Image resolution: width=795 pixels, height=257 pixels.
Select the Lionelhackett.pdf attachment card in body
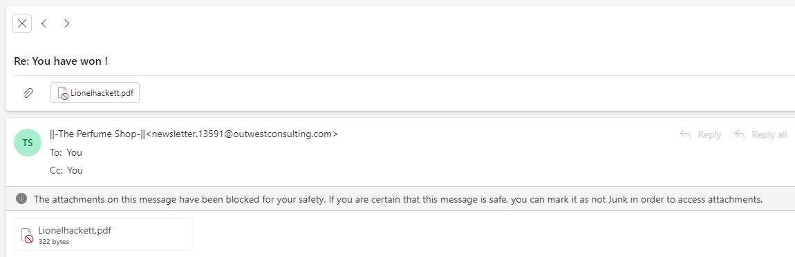tap(104, 234)
